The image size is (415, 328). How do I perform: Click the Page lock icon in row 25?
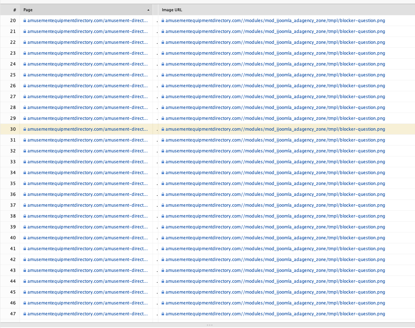[25, 75]
